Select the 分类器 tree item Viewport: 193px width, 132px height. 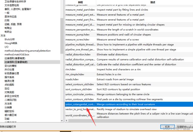click(x=8, y=107)
